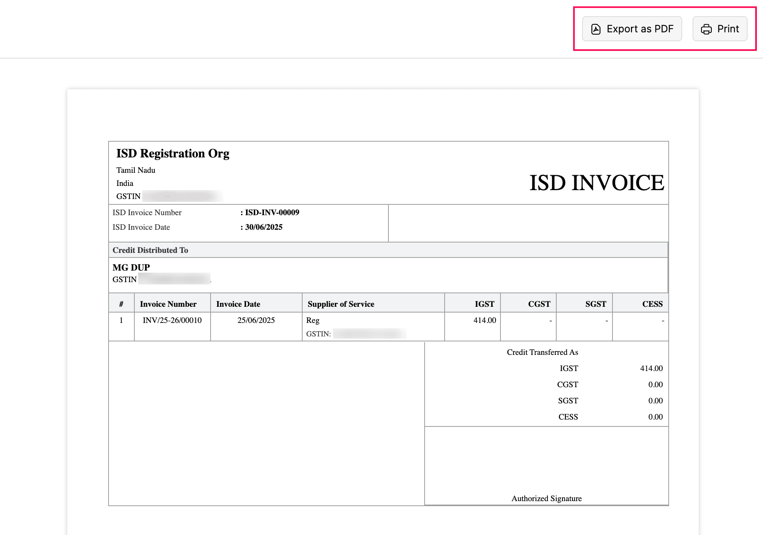Image resolution: width=763 pixels, height=535 pixels.
Task: Click the ISD INVOICE heading
Action: pos(596,182)
